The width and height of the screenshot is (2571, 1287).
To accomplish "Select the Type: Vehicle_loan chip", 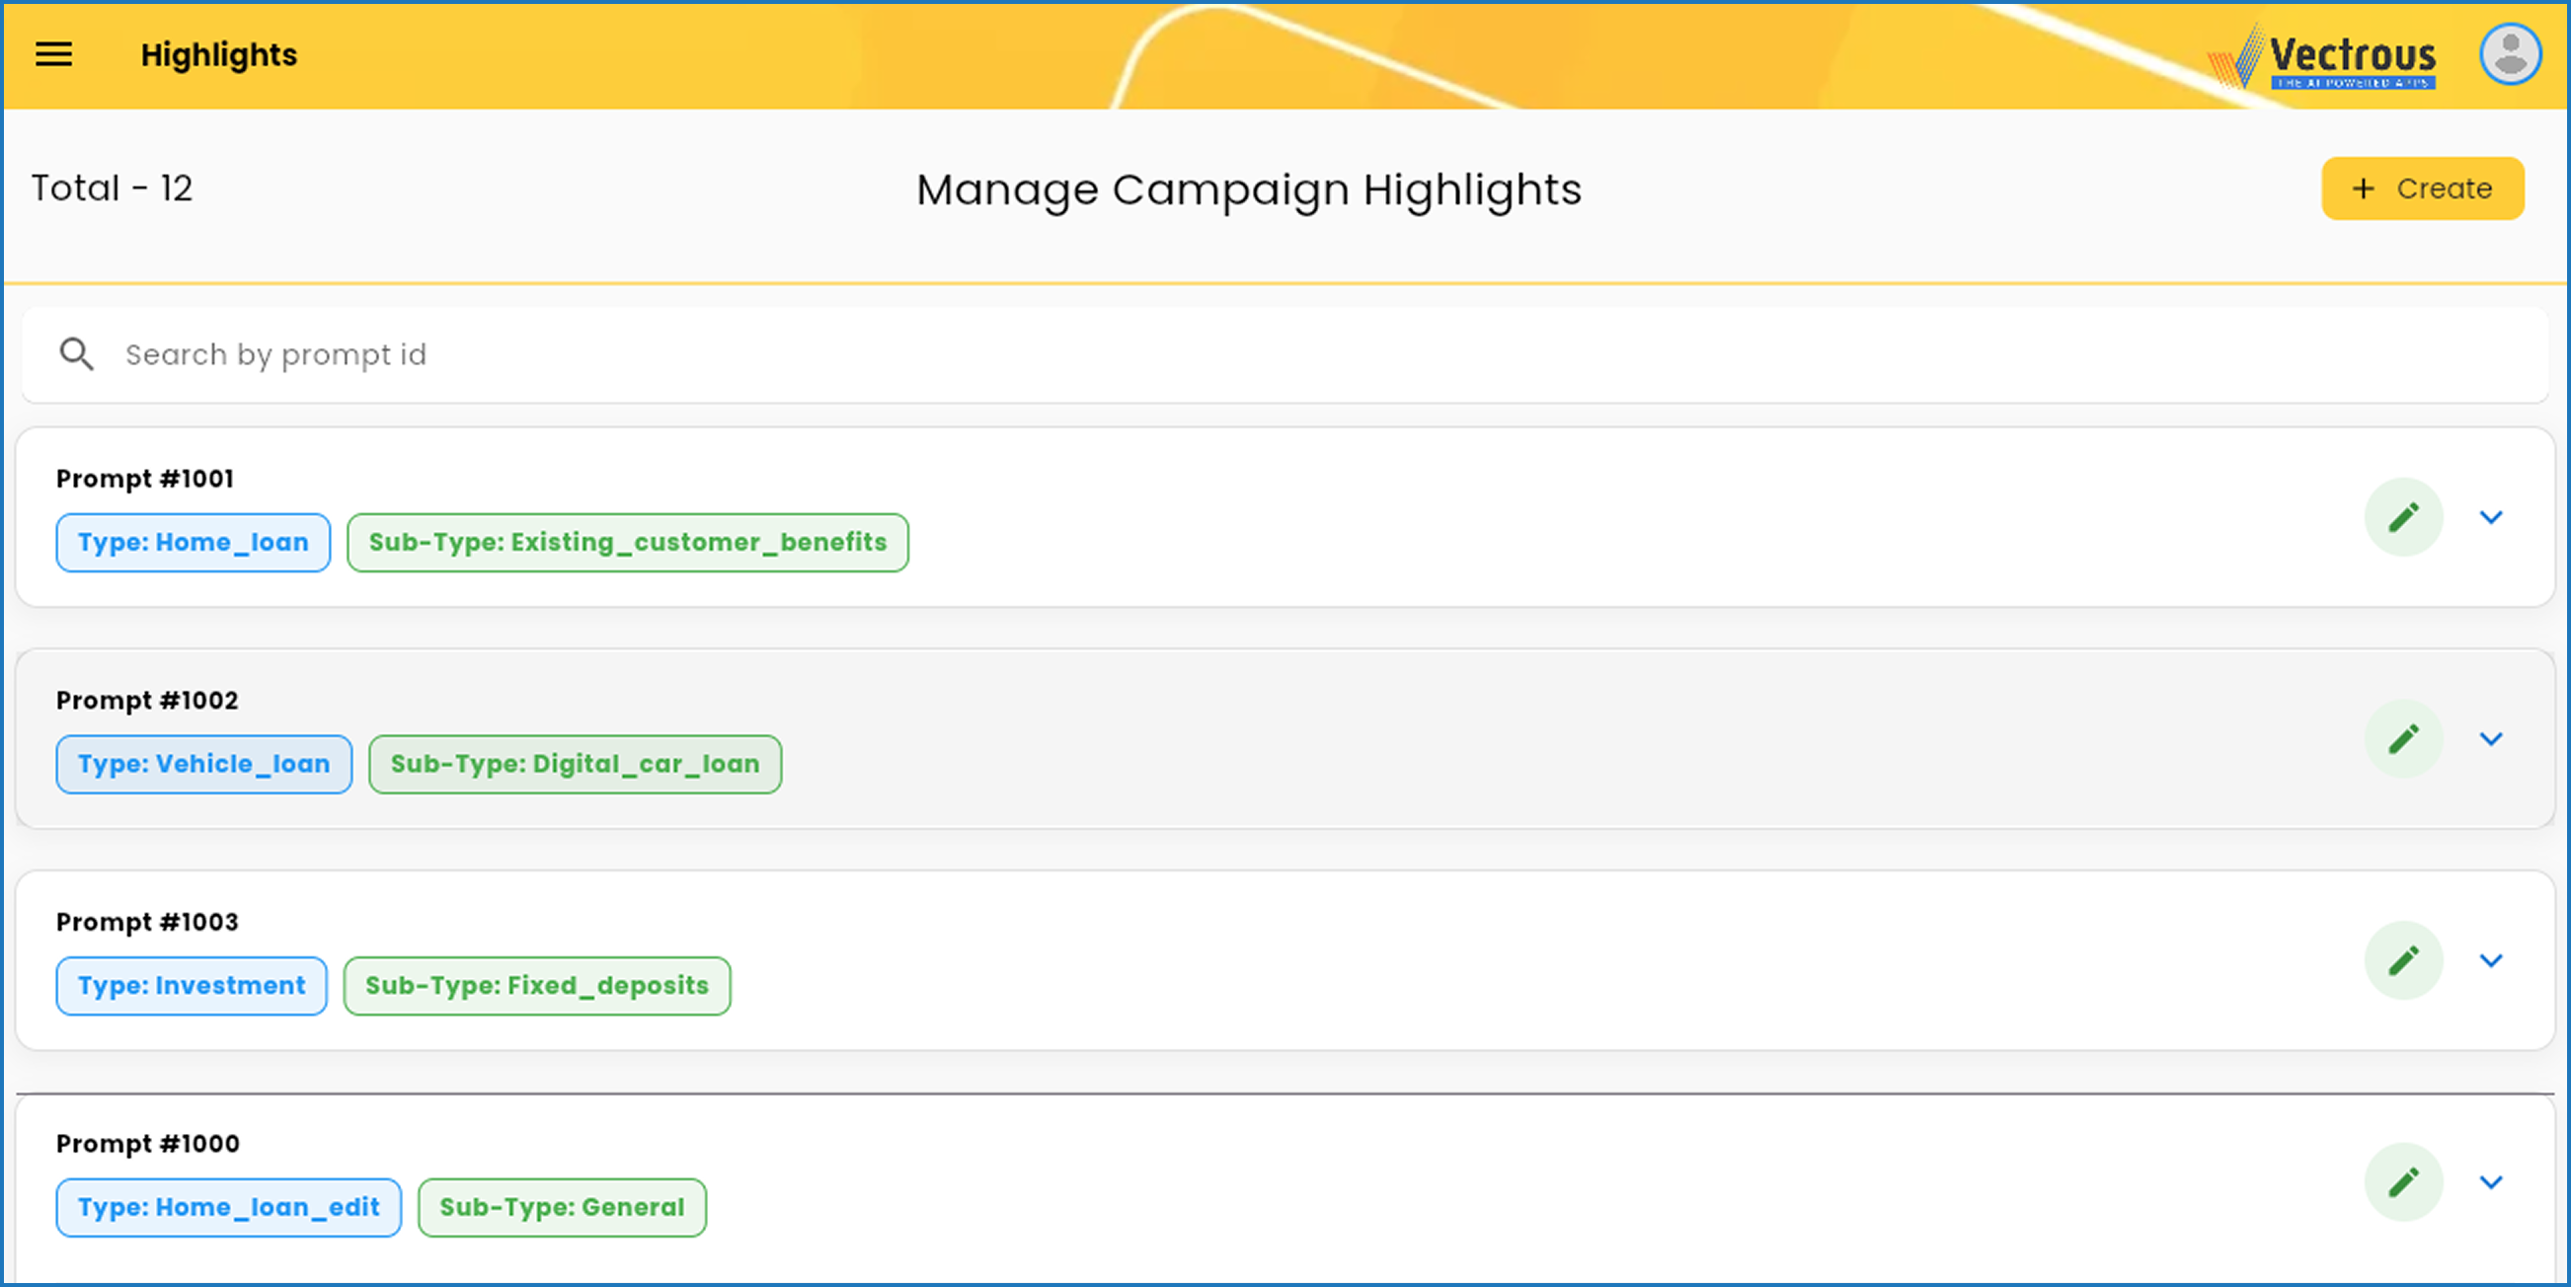I will [x=203, y=764].
